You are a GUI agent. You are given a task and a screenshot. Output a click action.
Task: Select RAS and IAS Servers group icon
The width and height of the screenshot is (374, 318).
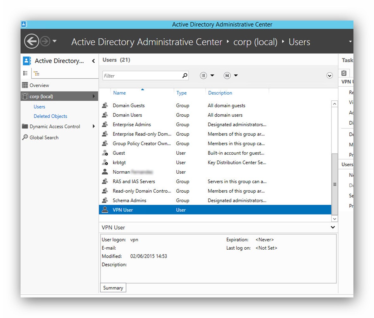(x=105, y=181)
